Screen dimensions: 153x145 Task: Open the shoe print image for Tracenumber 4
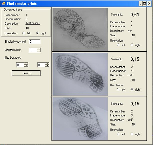[x=80, y=74]
